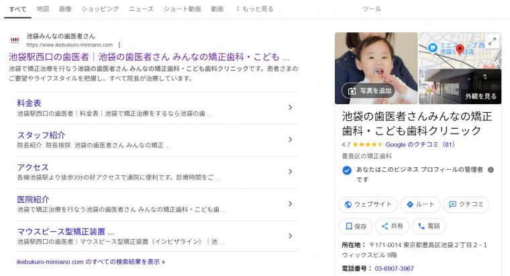
Task: Open the 池袋駅西口の歯医者 main result title
Action: [x=149, y=57]
